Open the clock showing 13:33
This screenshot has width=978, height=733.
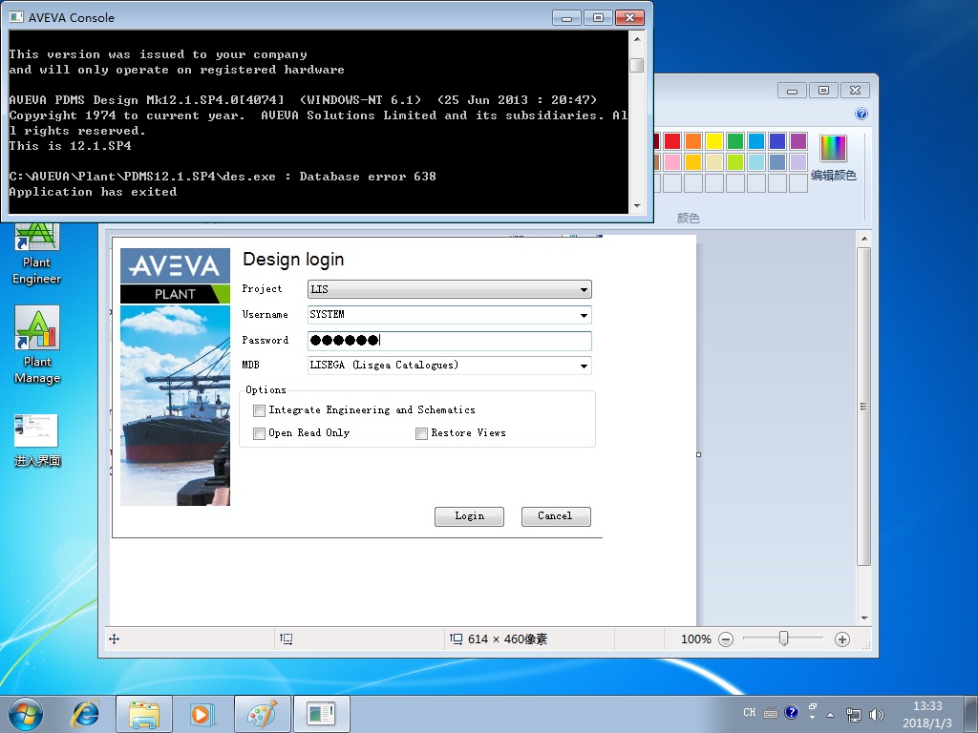[x=926, y=714]
